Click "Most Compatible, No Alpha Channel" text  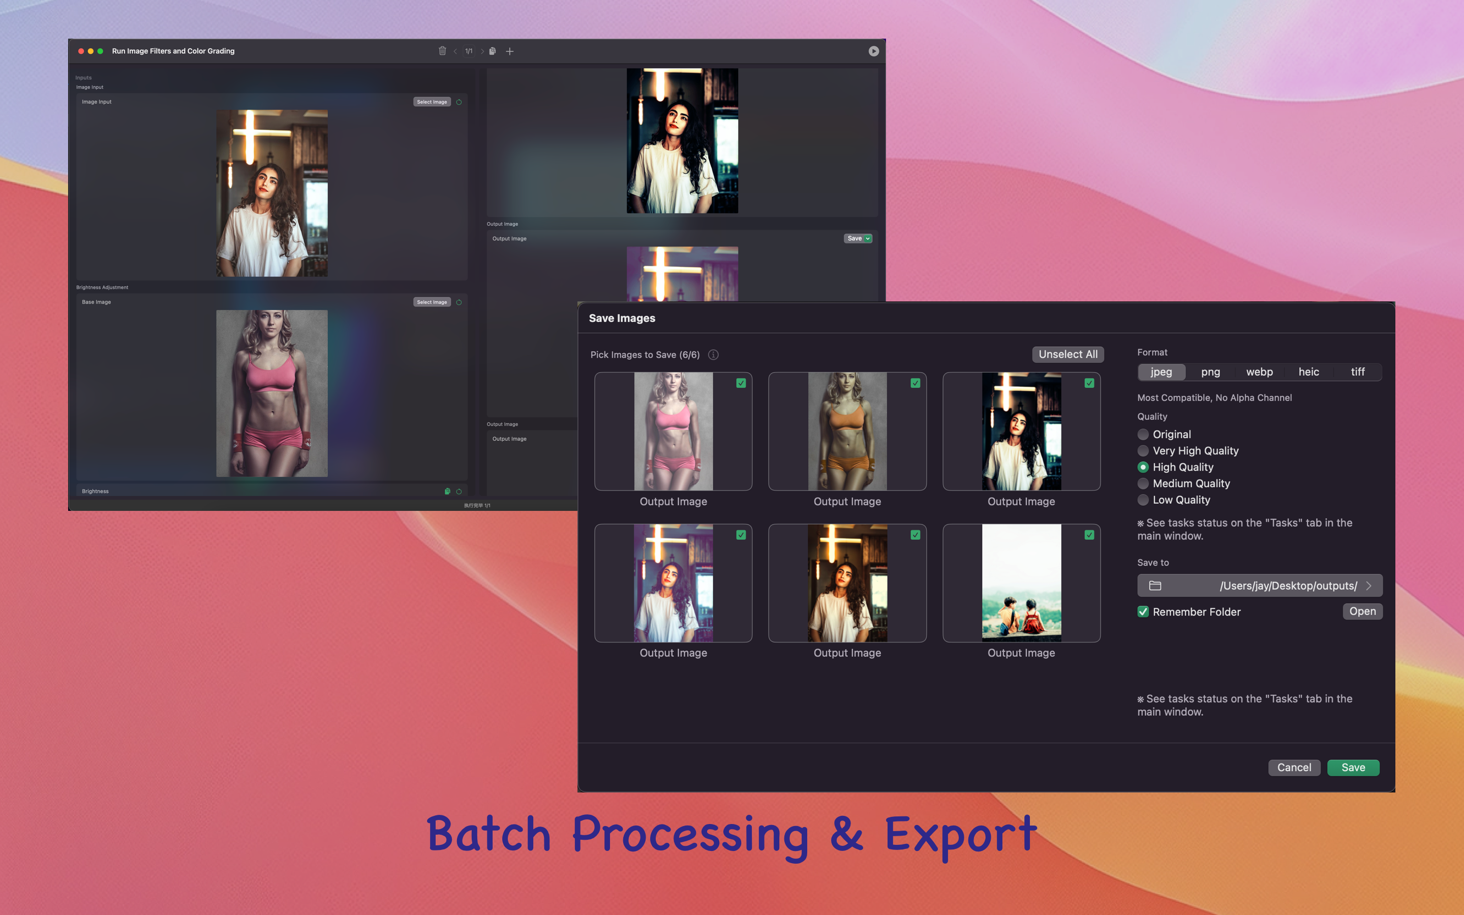[x=1214, y=398]
